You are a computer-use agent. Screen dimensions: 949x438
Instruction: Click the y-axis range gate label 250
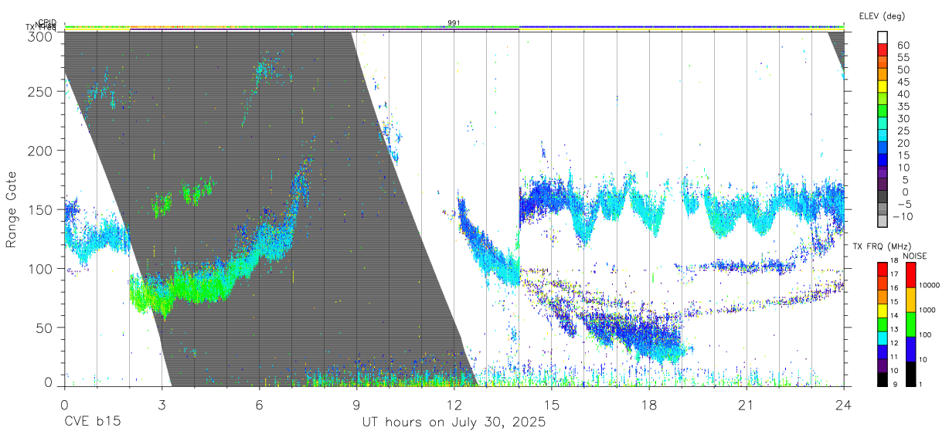pos(41,91)
